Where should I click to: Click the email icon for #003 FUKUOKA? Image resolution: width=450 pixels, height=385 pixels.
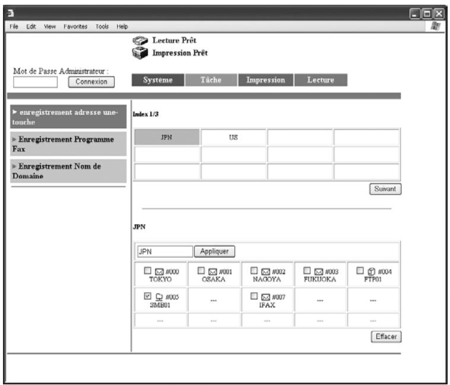coord(319,272)
